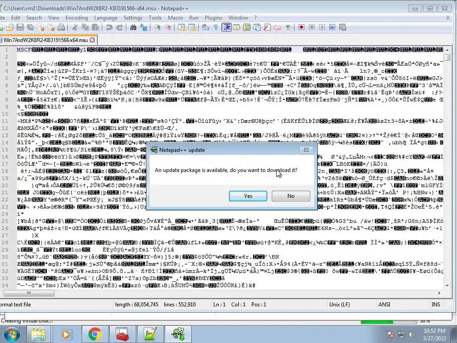Click the Cut scissors icon
Image resolution: width=457 pixels, height=343 pixels.
click(75, 27)
